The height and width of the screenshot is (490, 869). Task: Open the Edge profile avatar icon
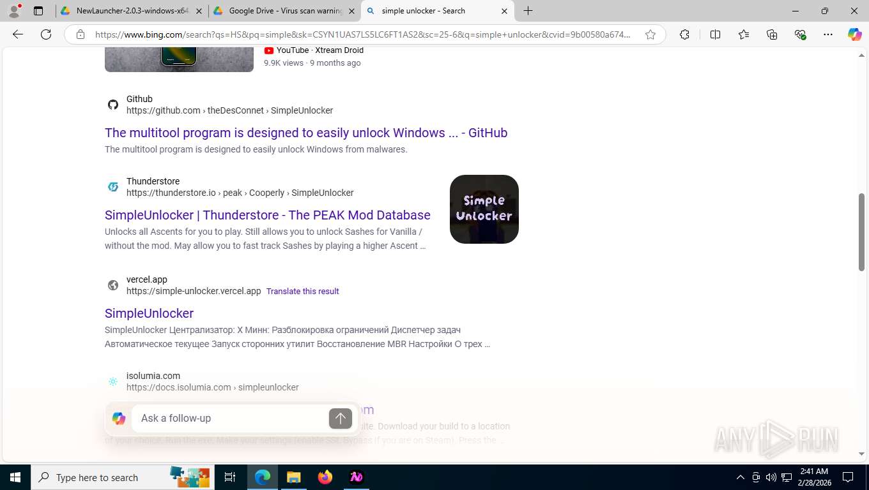(14, 11)
